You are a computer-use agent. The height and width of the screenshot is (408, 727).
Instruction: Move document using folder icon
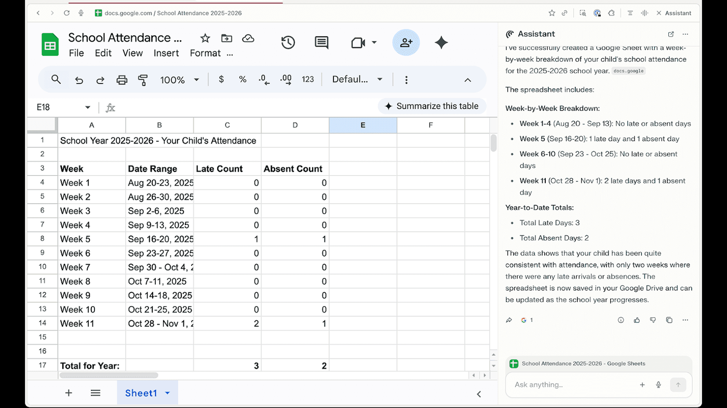point(226,38)
